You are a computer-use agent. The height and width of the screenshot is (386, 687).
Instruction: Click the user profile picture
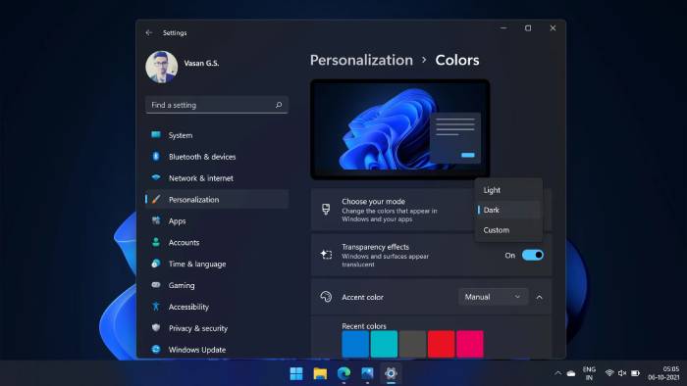tap(162, 67)
